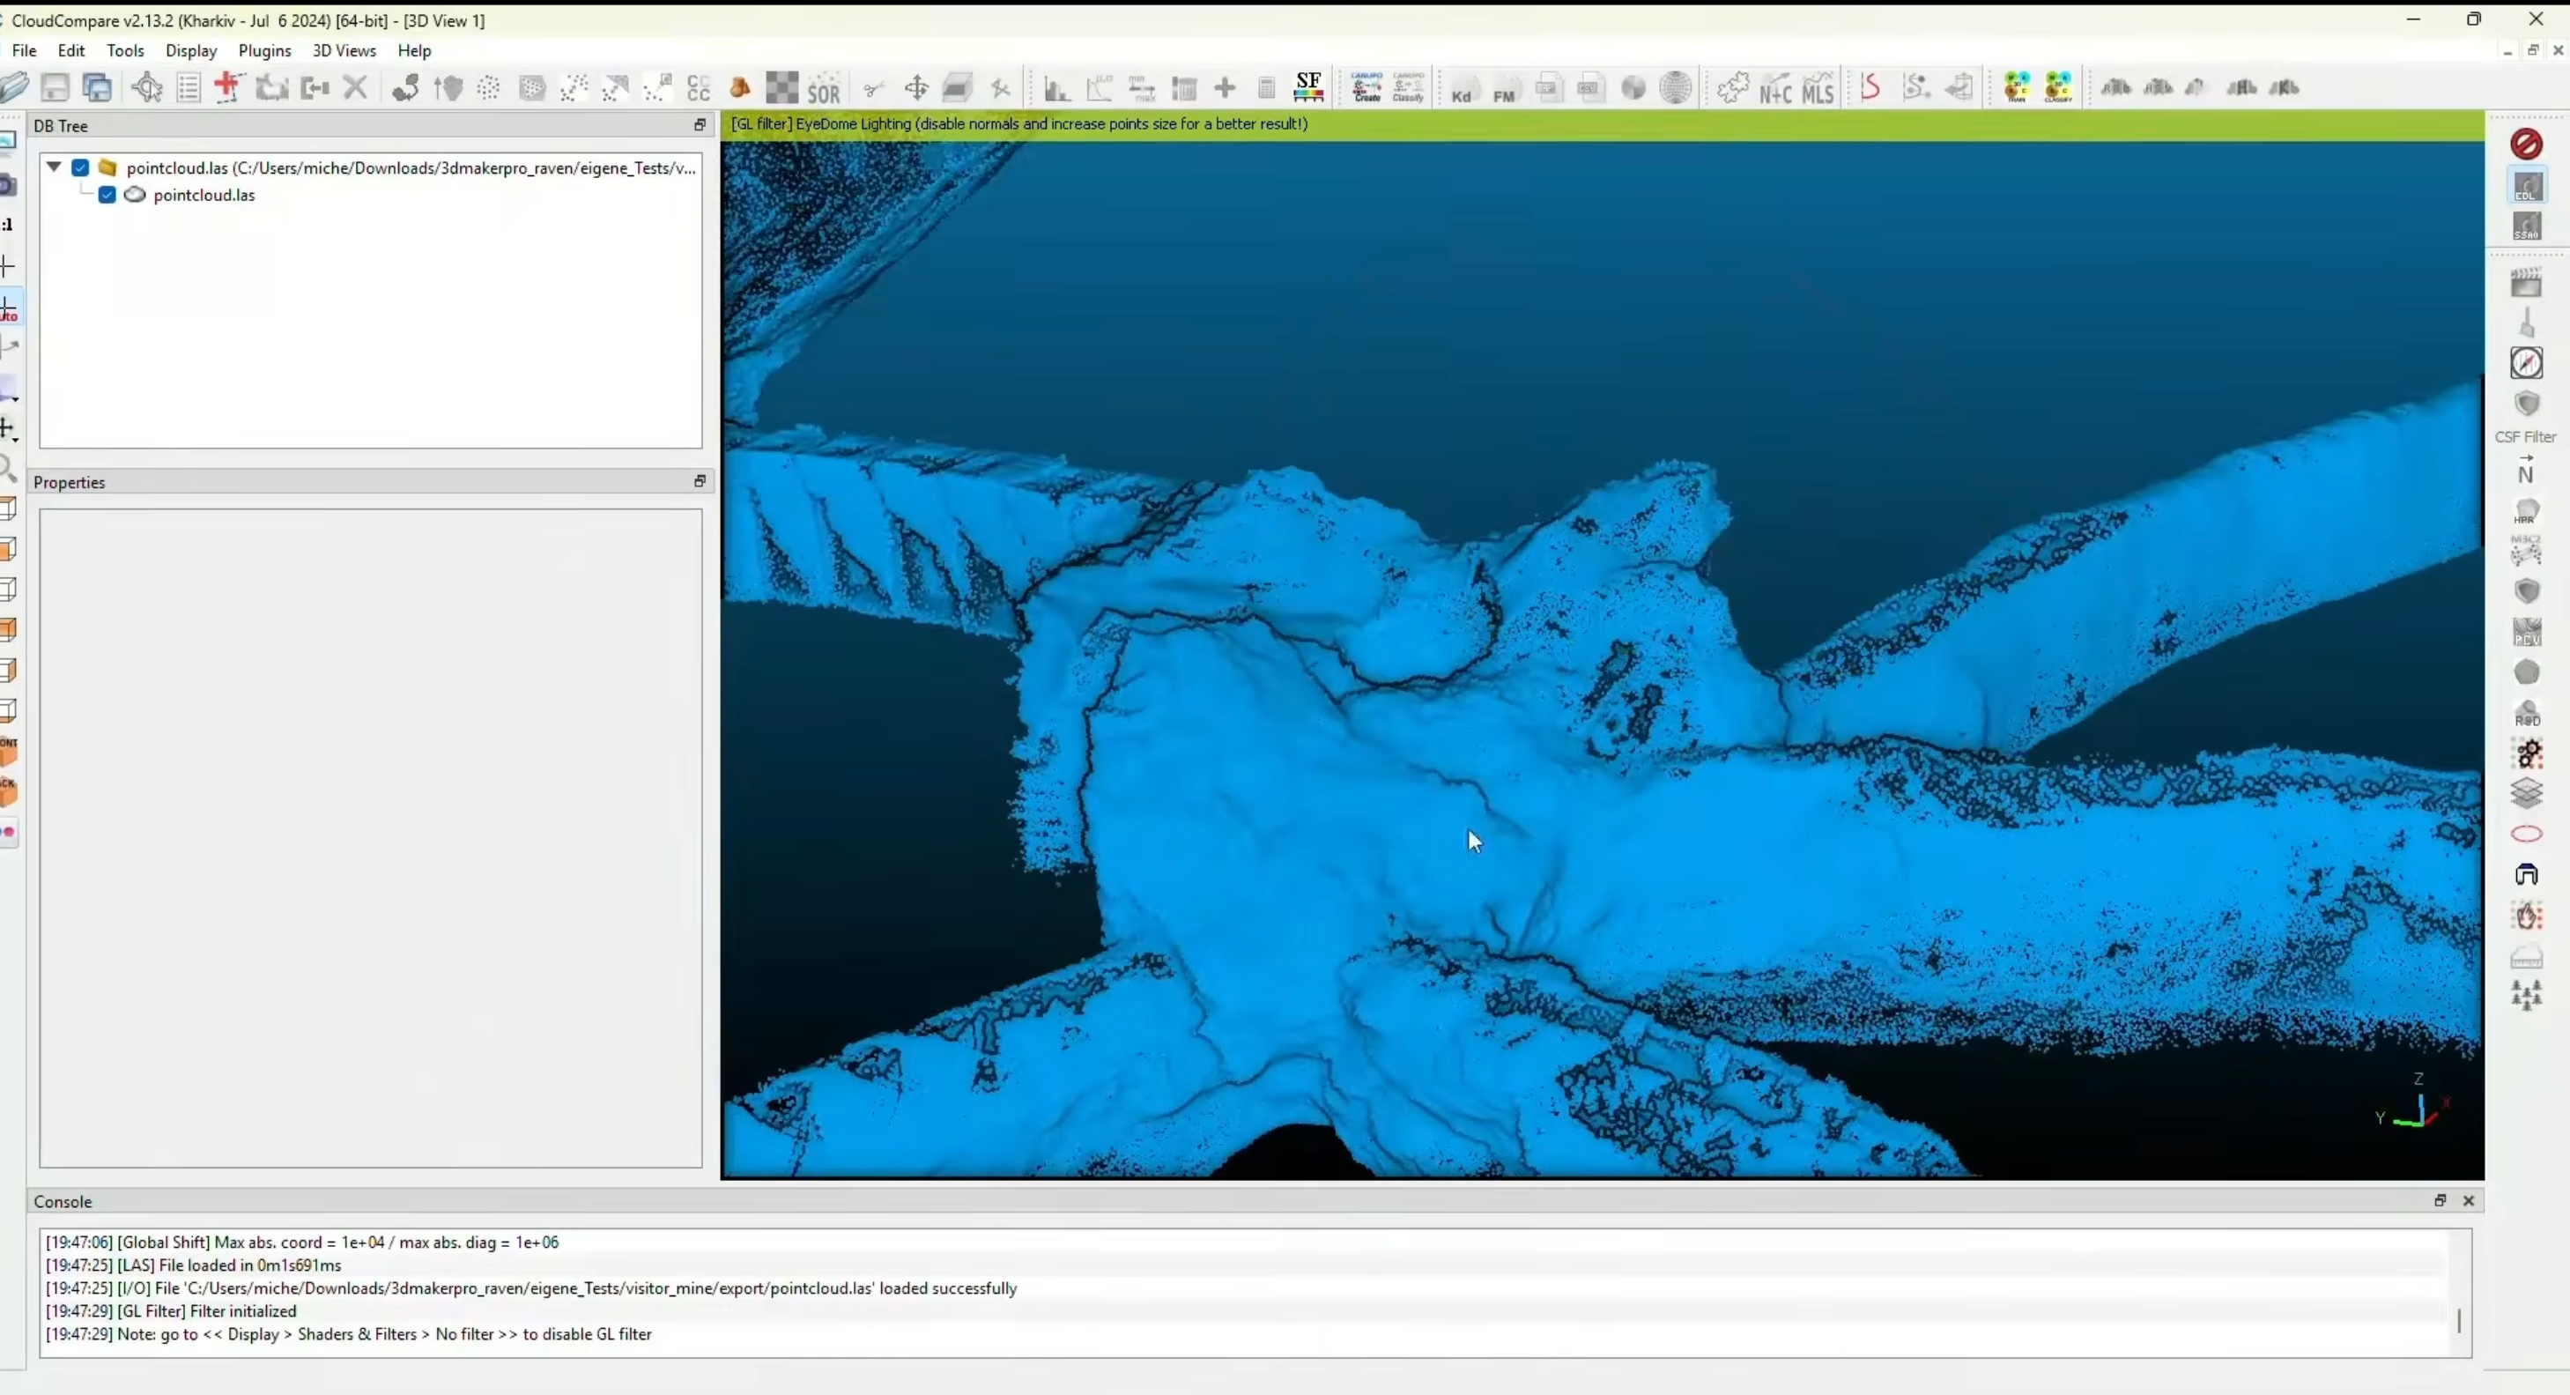Open the point list picking icon

(x=189, y=88)
